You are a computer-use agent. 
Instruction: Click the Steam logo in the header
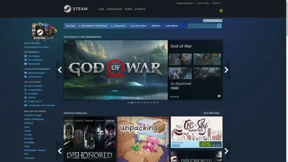click(x=76, y=9)
